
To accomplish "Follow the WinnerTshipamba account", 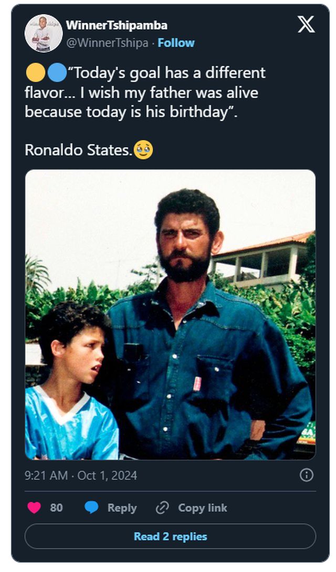I will (x=176, y=43).
